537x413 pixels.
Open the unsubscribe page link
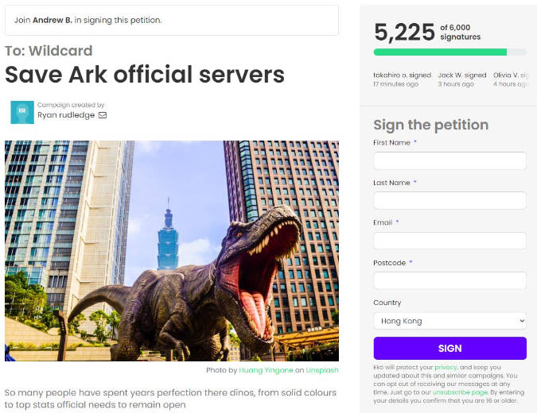coord(460,392)
